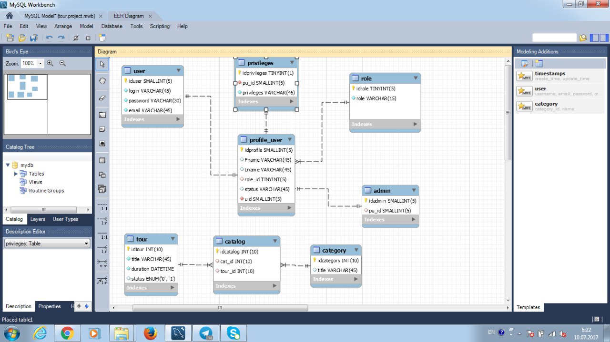
Task: Pick the place new table tool
Action: click(x=102, y=160)
